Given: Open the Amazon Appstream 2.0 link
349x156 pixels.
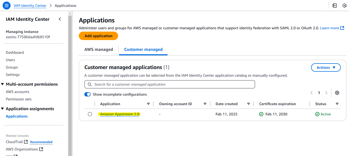Looking at the screenshot, I should point(120,114).
